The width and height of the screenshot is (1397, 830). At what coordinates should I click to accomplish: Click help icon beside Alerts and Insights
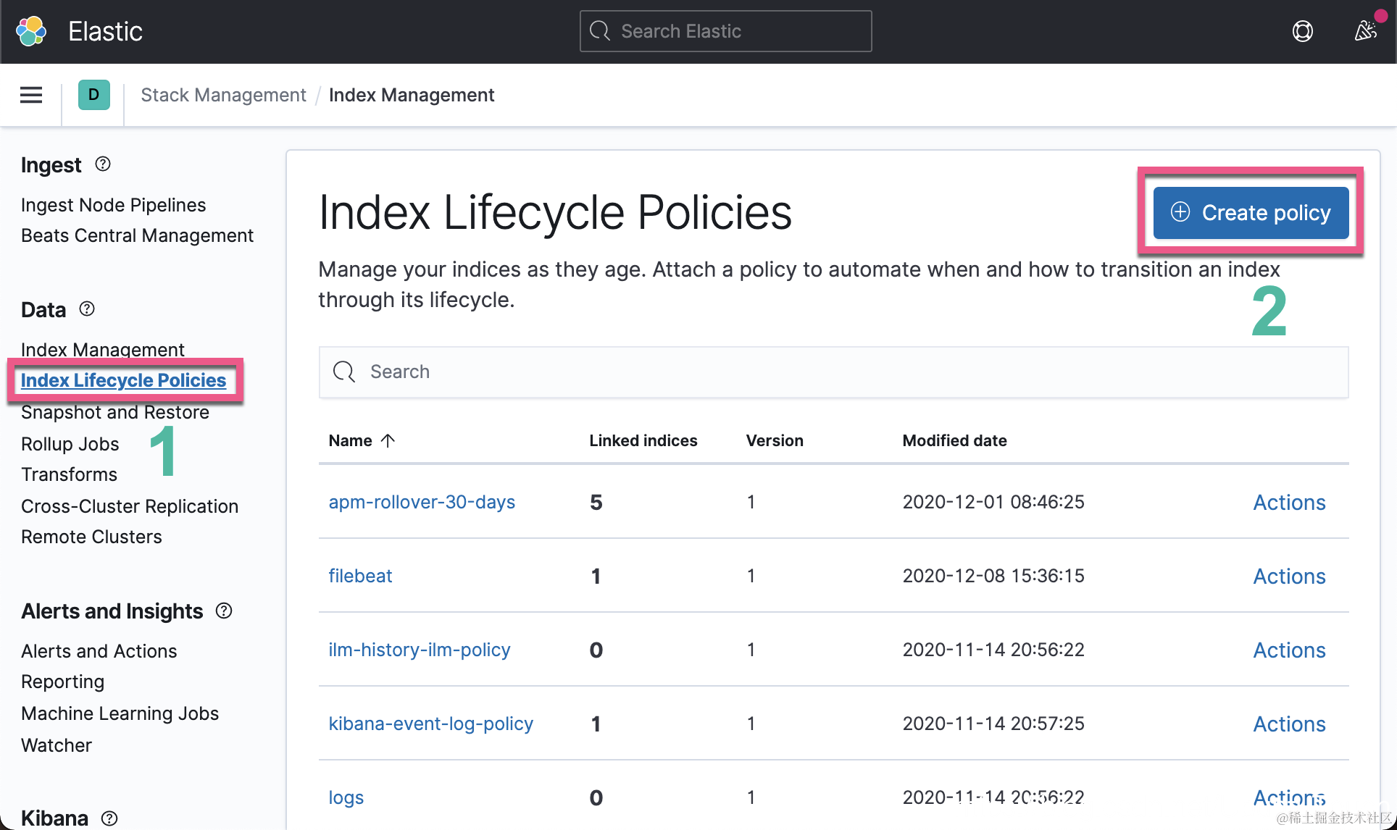[x=224, y=611]
